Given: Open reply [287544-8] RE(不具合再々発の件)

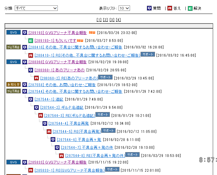Looking at the screenshot, I should click(95, 156).
